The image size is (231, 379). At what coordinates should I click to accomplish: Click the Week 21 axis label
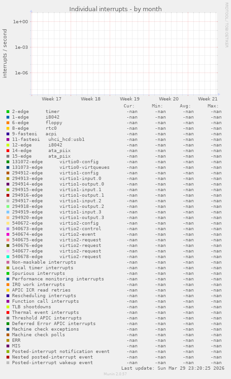208,99
